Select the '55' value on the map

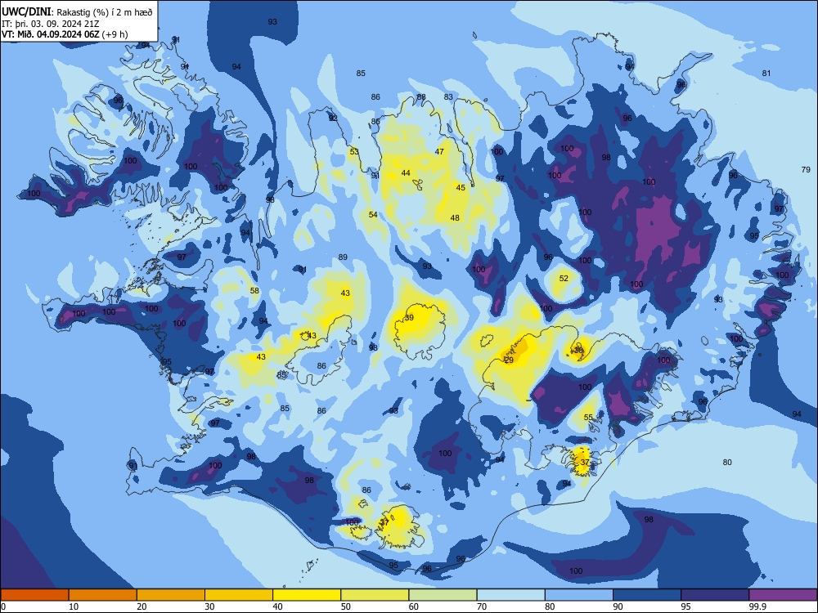tap(588, 418)
